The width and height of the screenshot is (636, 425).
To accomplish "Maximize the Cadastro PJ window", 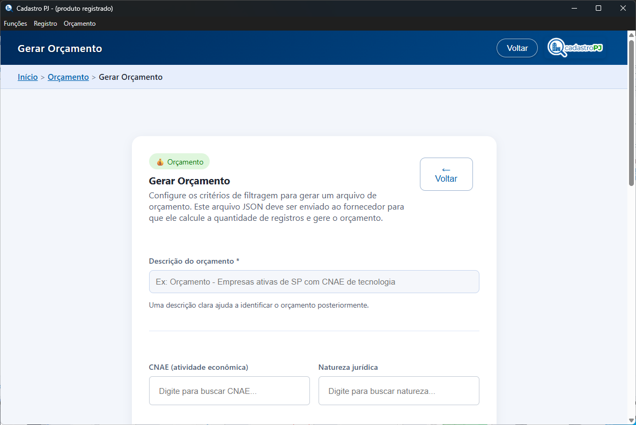I will (598, 9).
